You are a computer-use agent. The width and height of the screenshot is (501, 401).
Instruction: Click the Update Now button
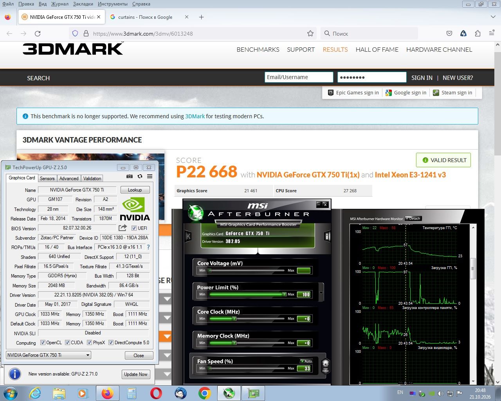tap(136, 374)
